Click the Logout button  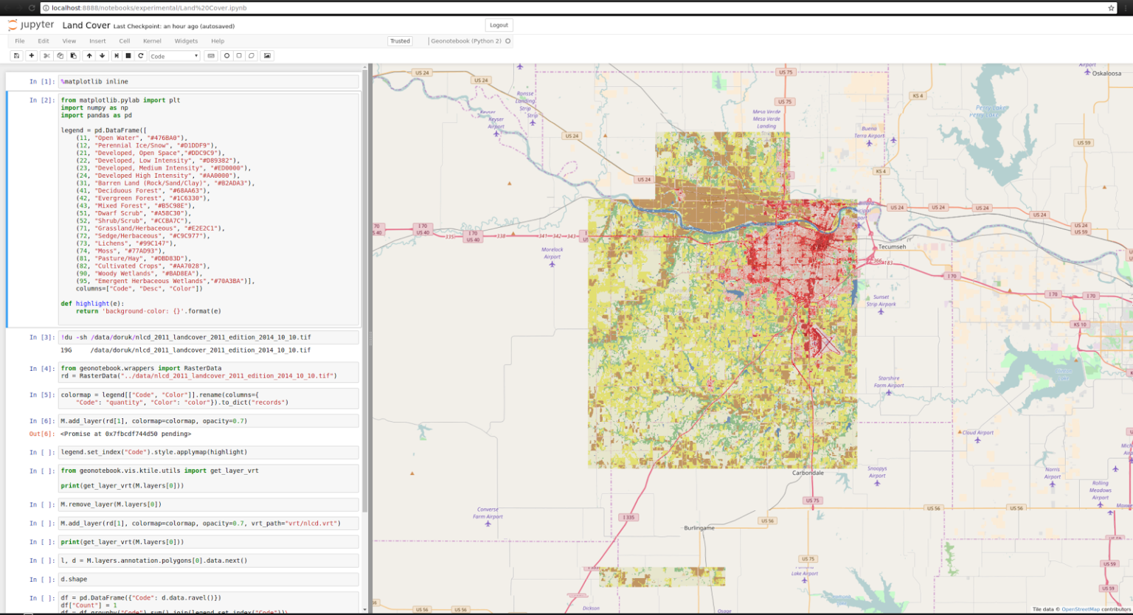pos(499,25)
